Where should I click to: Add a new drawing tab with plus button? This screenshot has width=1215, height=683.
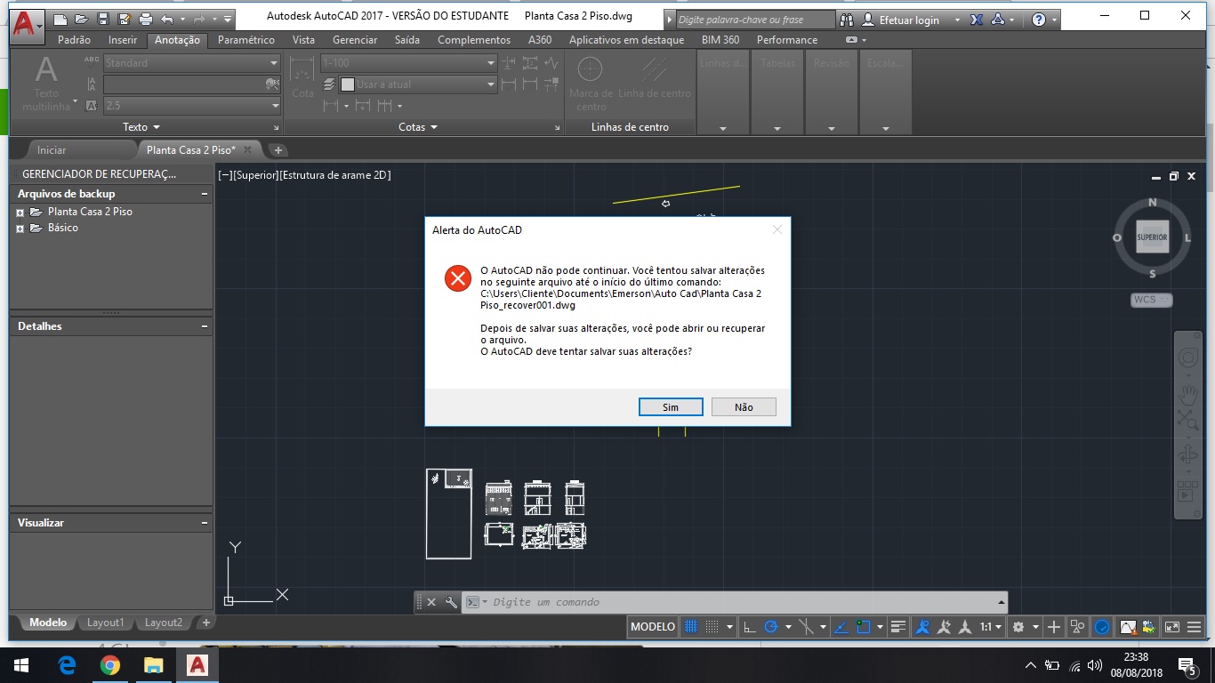(x=278, y=150)
